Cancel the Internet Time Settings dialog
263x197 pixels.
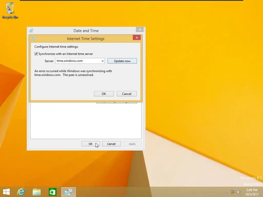click(127, 94)
